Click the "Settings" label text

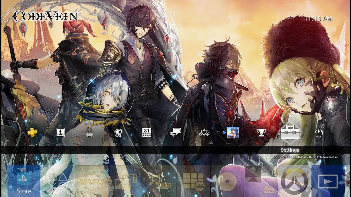click(x=290, y=150)
